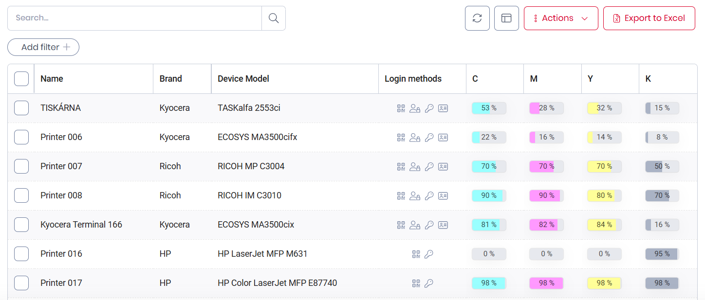Image resolution: width=705 pixels, height=300 pixels.
Task: Click the QR code icon for Printer 017
Action: point(415,283)
